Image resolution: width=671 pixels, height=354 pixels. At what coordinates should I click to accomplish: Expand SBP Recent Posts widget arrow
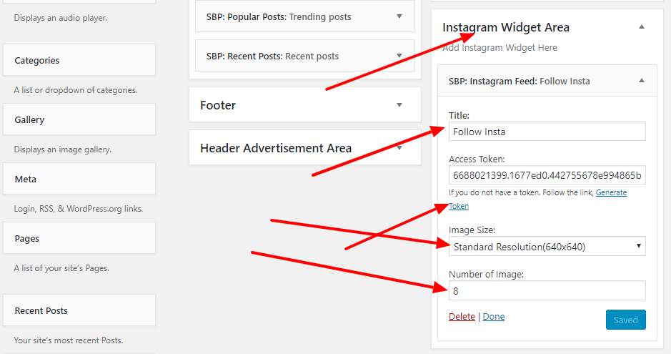click(399, 56)
